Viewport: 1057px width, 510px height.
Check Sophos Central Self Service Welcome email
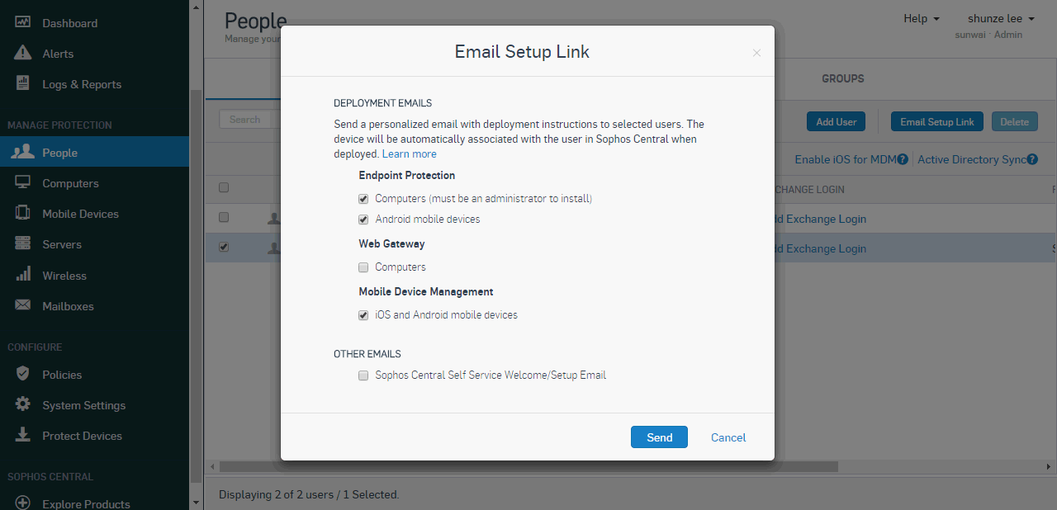coord(363,375)
